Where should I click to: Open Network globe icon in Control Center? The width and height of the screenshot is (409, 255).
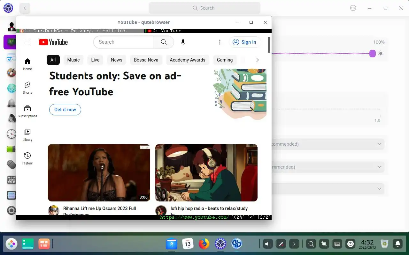[12, 88]
